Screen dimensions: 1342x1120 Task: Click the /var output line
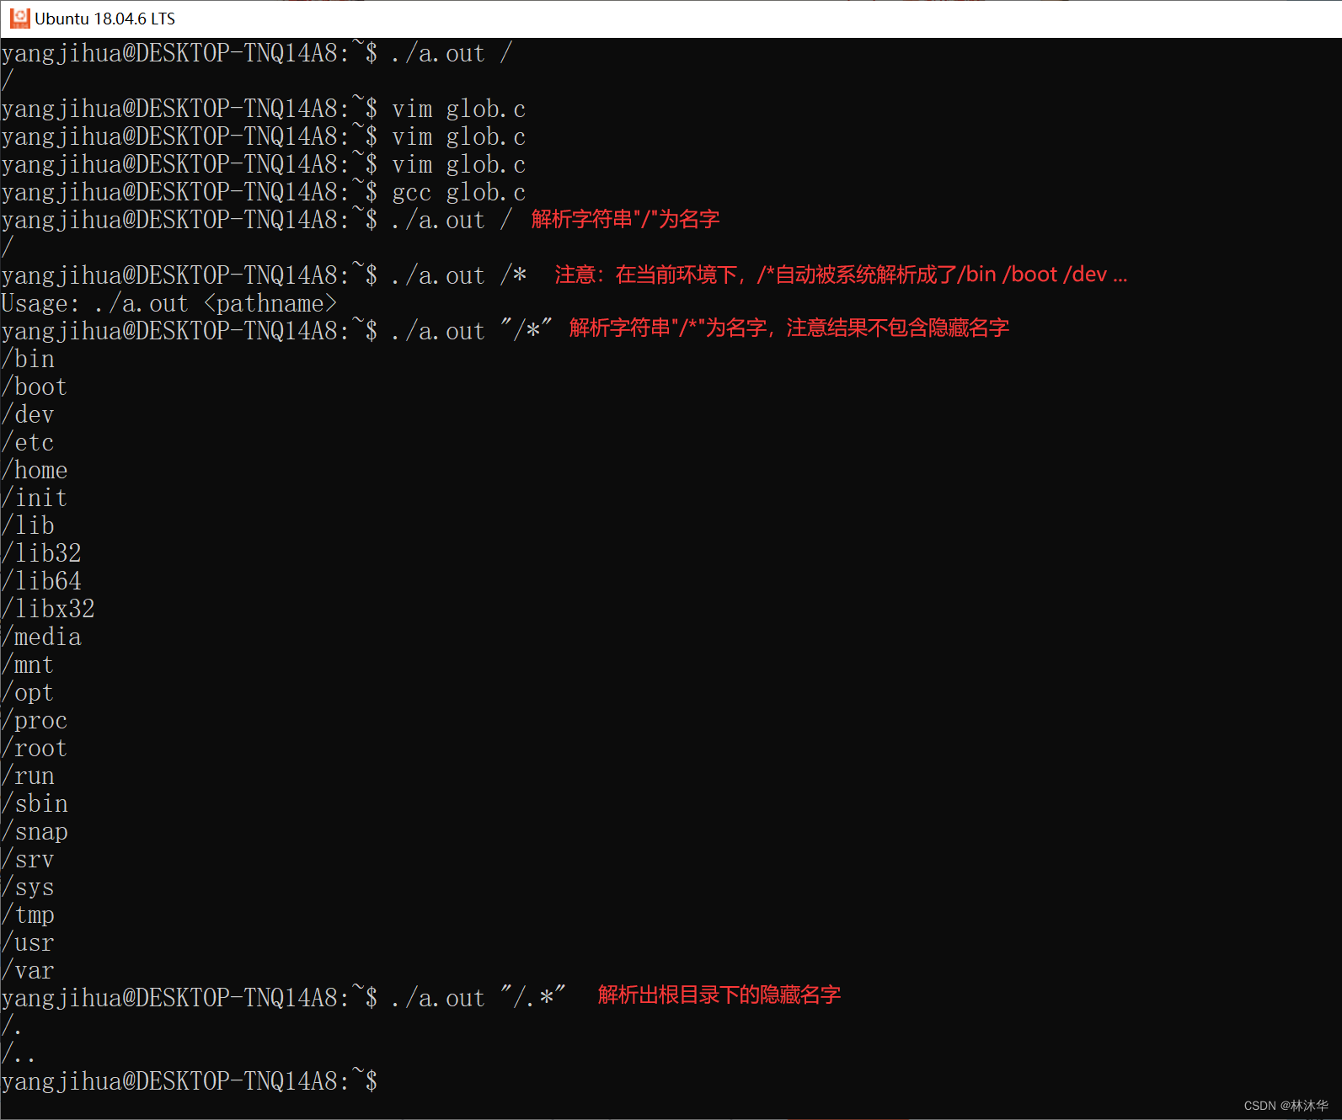pyautogui.click(x=28, y=971)
